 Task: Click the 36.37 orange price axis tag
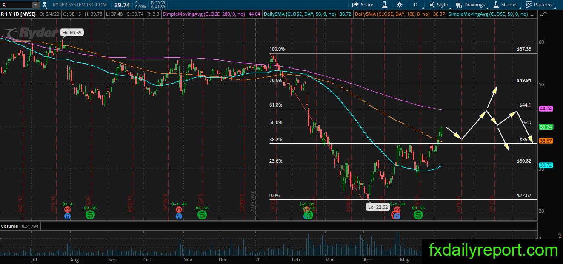[x=546, y=141]
